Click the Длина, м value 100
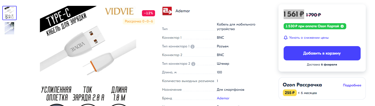 tap(219, 72)
